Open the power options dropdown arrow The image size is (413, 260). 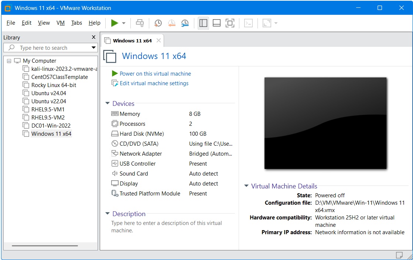click(x=123, y=23)
